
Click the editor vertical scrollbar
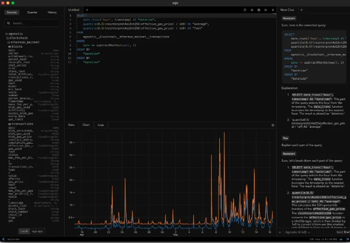[275, 14]
